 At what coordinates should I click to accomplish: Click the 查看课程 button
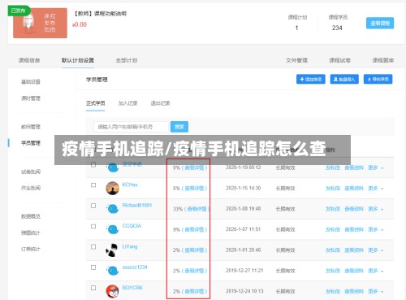point(380,23)
